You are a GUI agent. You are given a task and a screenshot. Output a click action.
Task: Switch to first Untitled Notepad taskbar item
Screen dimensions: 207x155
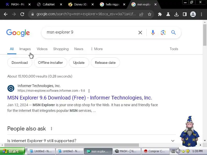(x=41, y=151)
